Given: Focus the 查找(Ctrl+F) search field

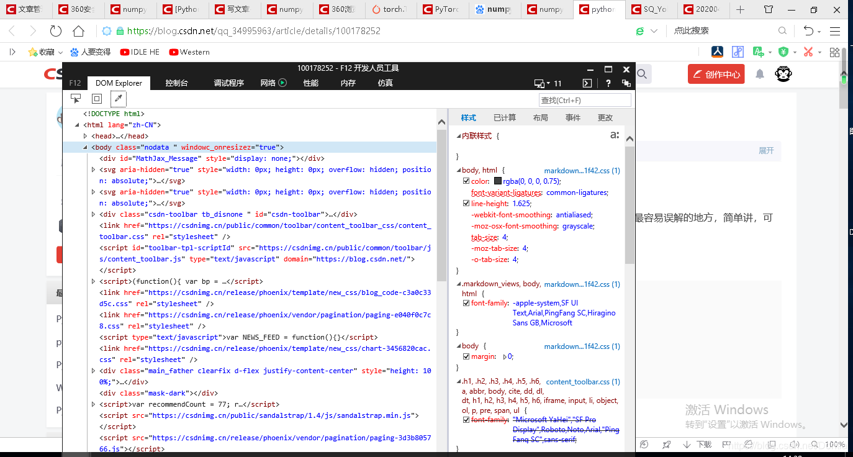Looking at the screenshot, I should (x=585, y=100).
